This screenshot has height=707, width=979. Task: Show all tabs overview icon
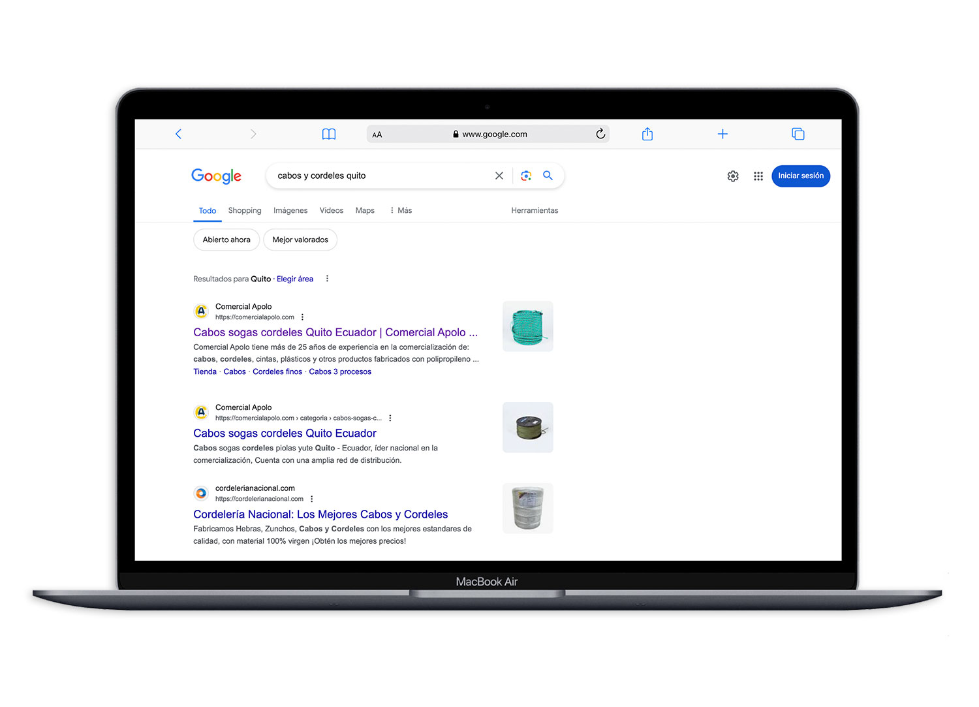coord(798,134)
